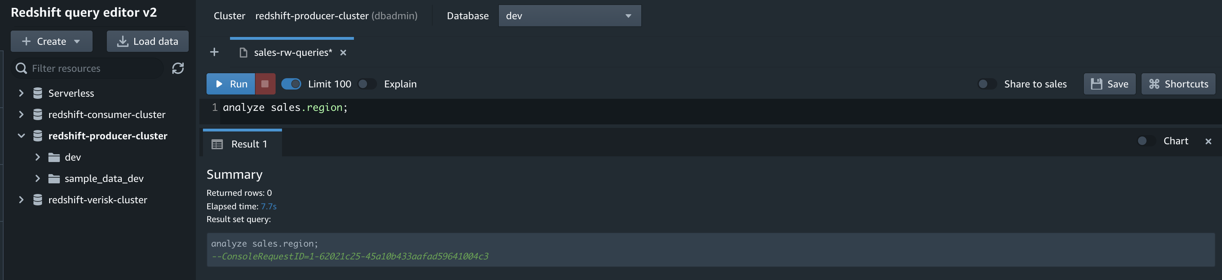The height and width of the screenshot is (280, 1222).
Task: Close the sales-rw-queries tab
Action: (x=344, y=53)
